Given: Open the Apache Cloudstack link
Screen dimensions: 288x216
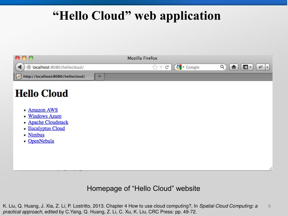Looking at the screenshot, I should (48, 122).
